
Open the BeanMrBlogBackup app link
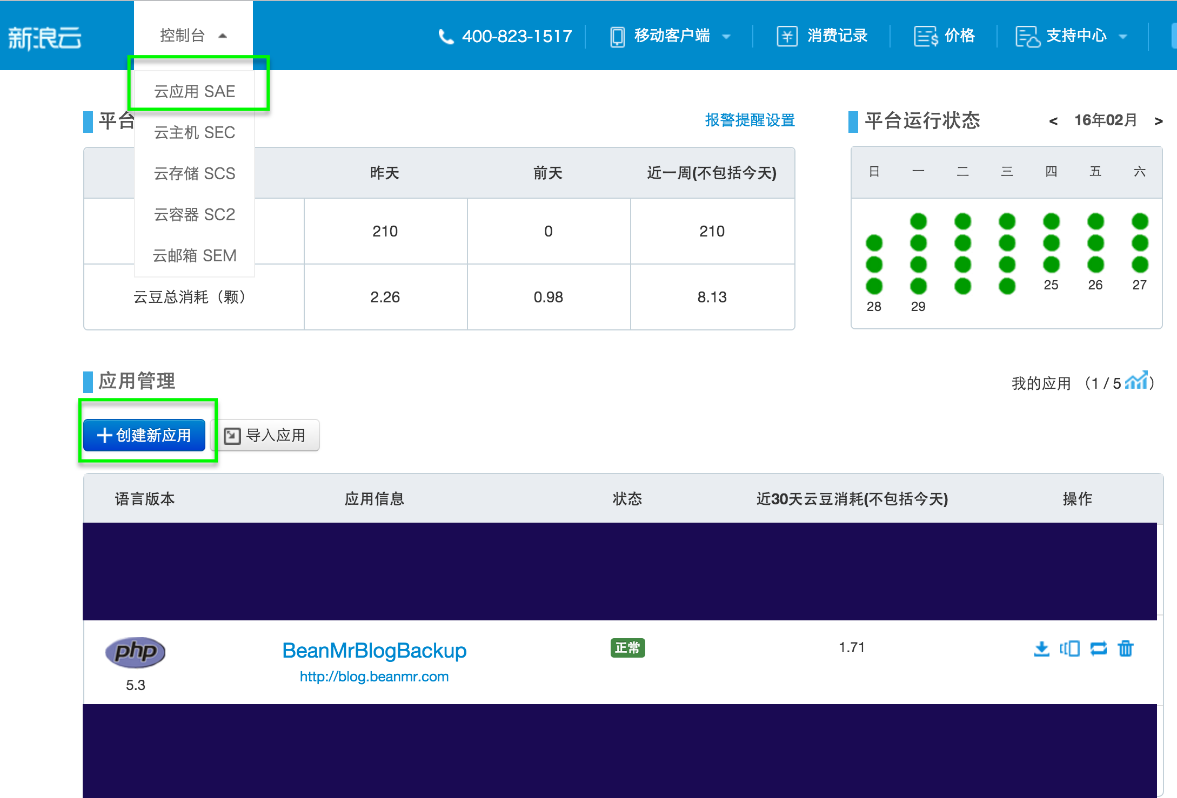[x=374, y=650]
